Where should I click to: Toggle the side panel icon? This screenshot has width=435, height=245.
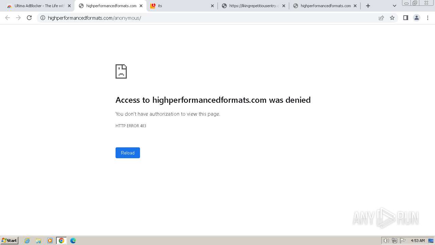click(x=406, y=18)
